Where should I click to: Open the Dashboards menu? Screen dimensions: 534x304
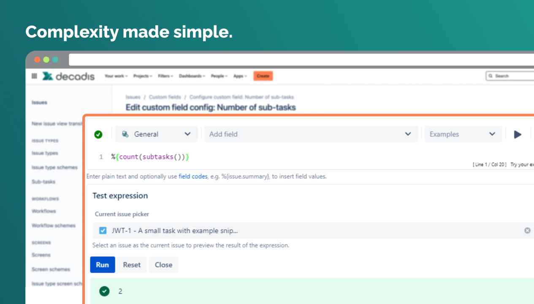pyautogui.click(x=192, y=76)
